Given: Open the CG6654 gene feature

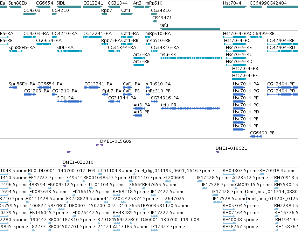Looking at the screenshot, I should (x=43, y=7).
